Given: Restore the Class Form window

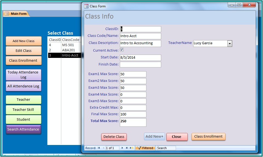Looking at the screenshot, I should (x=239, y=5).
